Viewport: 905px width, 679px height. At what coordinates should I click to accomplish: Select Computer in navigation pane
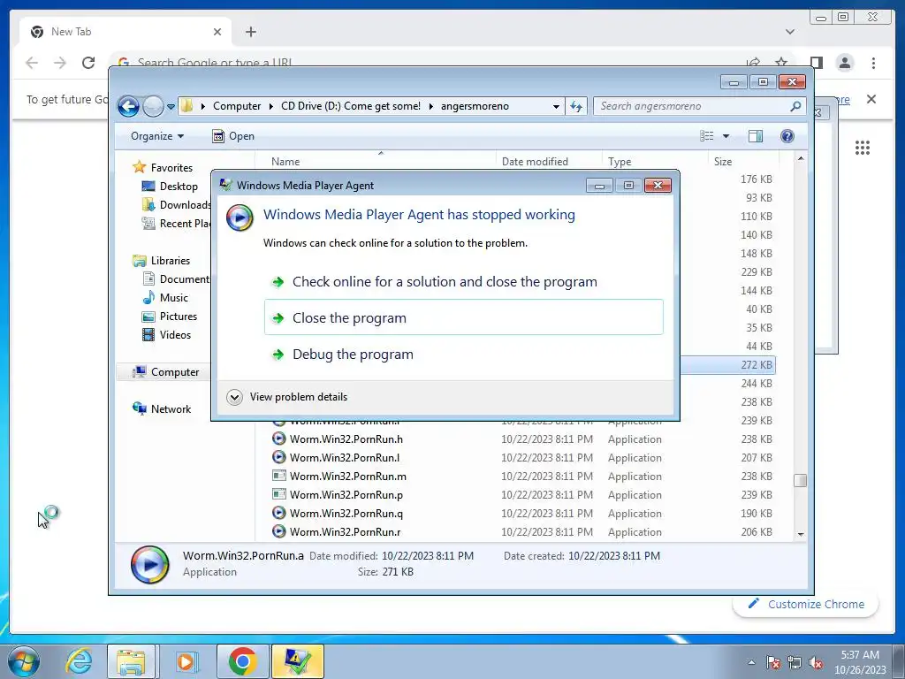pyautogui.click(x=166, y=372)
